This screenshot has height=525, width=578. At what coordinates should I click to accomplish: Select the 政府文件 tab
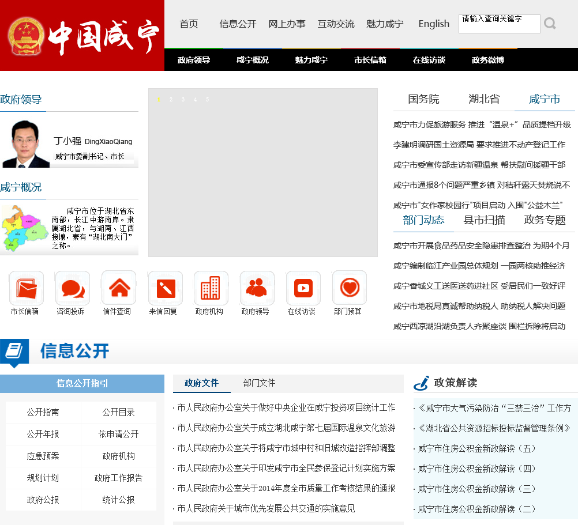point(202,383)
